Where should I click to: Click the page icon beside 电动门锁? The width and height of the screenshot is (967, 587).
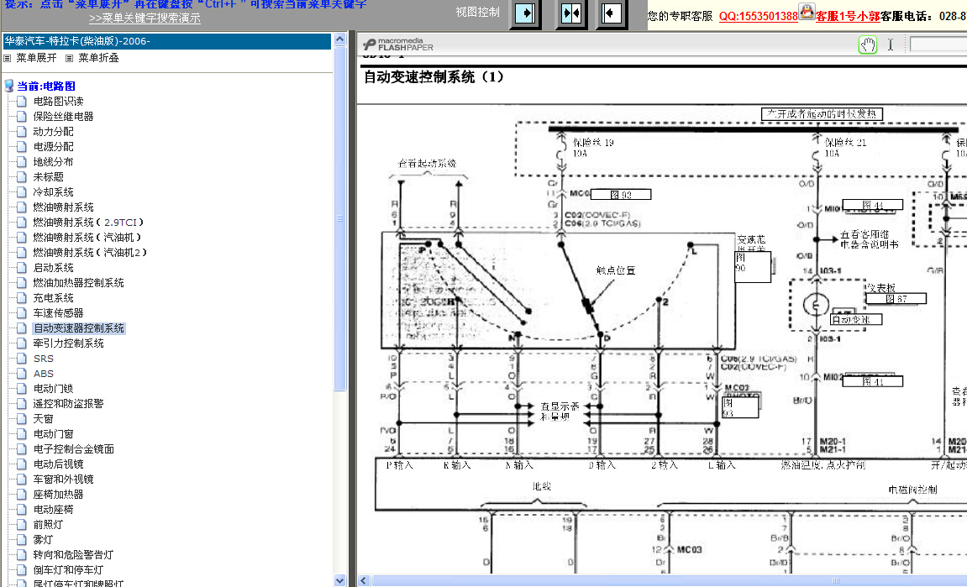tap(22, 389)
